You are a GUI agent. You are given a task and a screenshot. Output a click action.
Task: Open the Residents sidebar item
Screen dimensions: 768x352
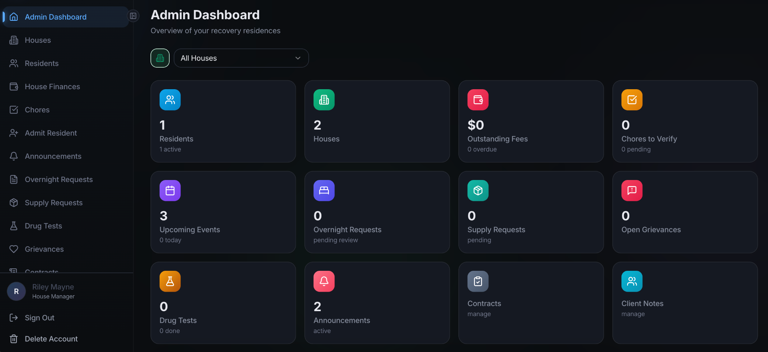coord(66,63)
